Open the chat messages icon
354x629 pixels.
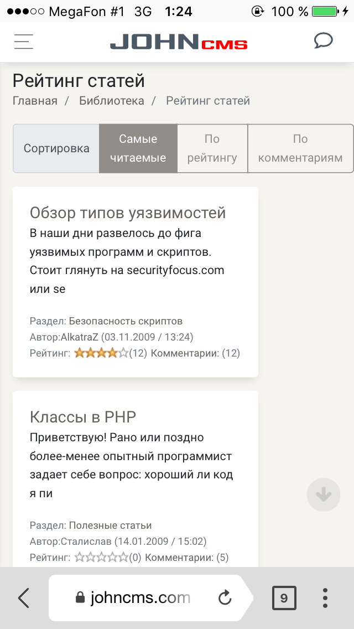[x=323, y=41]
